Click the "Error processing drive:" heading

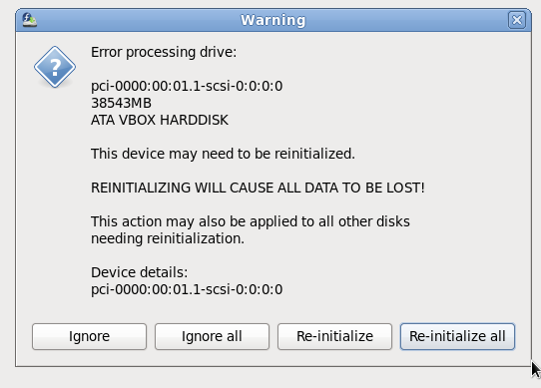(164, 53)
